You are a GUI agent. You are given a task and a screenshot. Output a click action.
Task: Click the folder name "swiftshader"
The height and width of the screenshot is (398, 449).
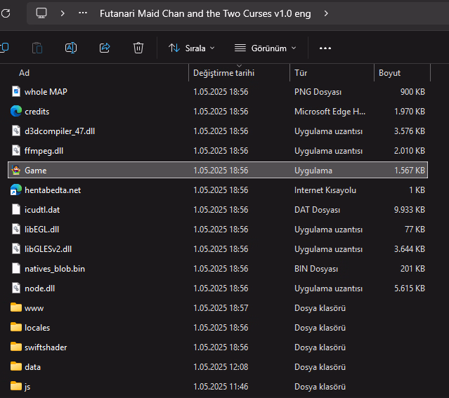point(46,347)
